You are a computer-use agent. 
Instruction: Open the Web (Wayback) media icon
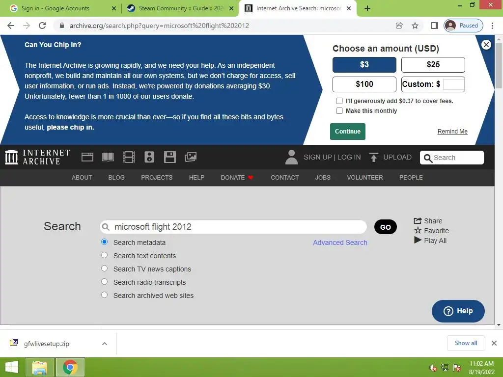pos(87,157)
